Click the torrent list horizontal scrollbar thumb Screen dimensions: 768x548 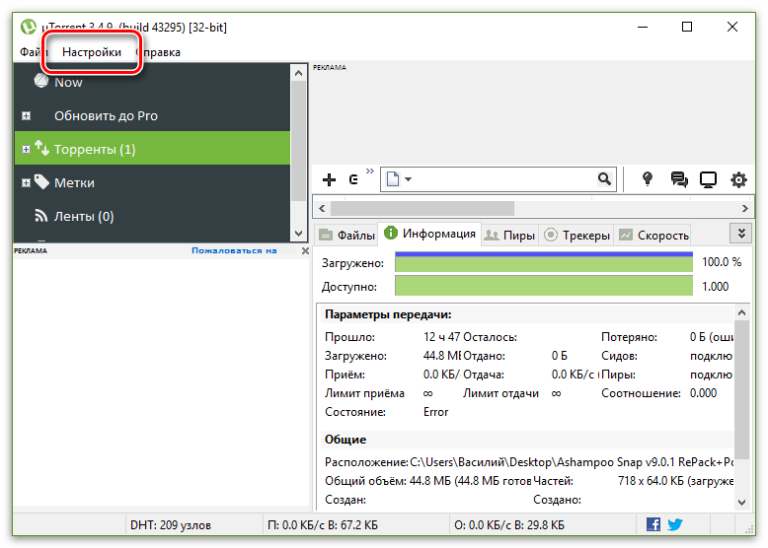point(422,208)
